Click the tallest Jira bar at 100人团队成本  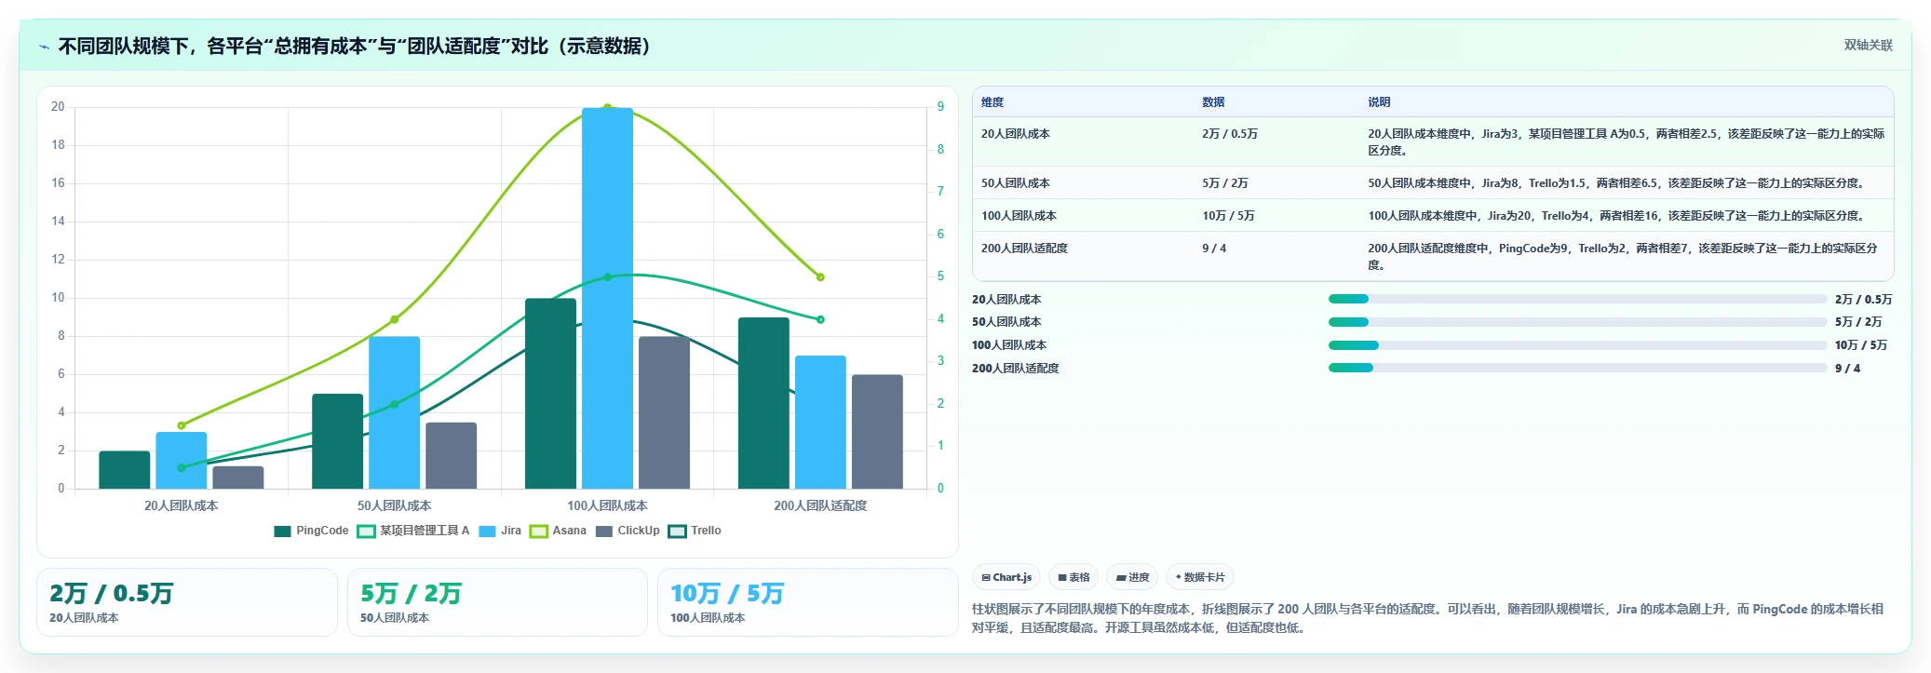607,298
